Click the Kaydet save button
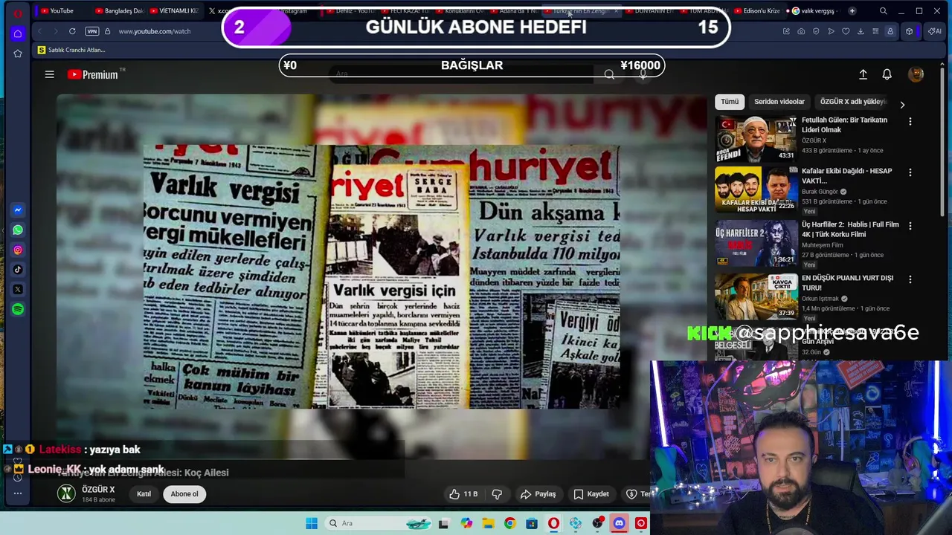952x535 pixels. point(591,493)
